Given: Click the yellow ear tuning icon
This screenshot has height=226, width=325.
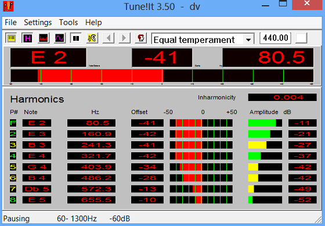Looking at the screenshot, I should tap(92, 38).
